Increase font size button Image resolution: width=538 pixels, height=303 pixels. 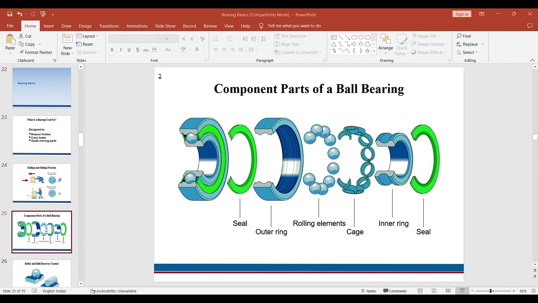point(184,39)
